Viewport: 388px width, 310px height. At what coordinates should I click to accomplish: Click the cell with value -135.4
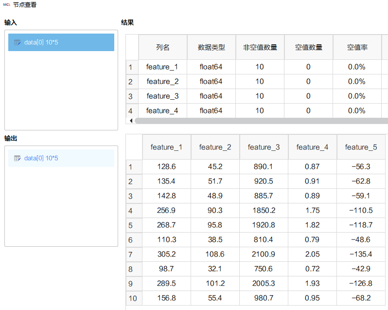(x=361, y=255)
